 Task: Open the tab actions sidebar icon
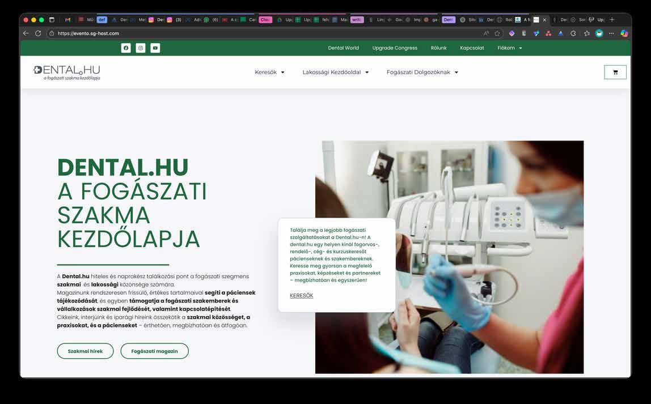pos(52,19)
